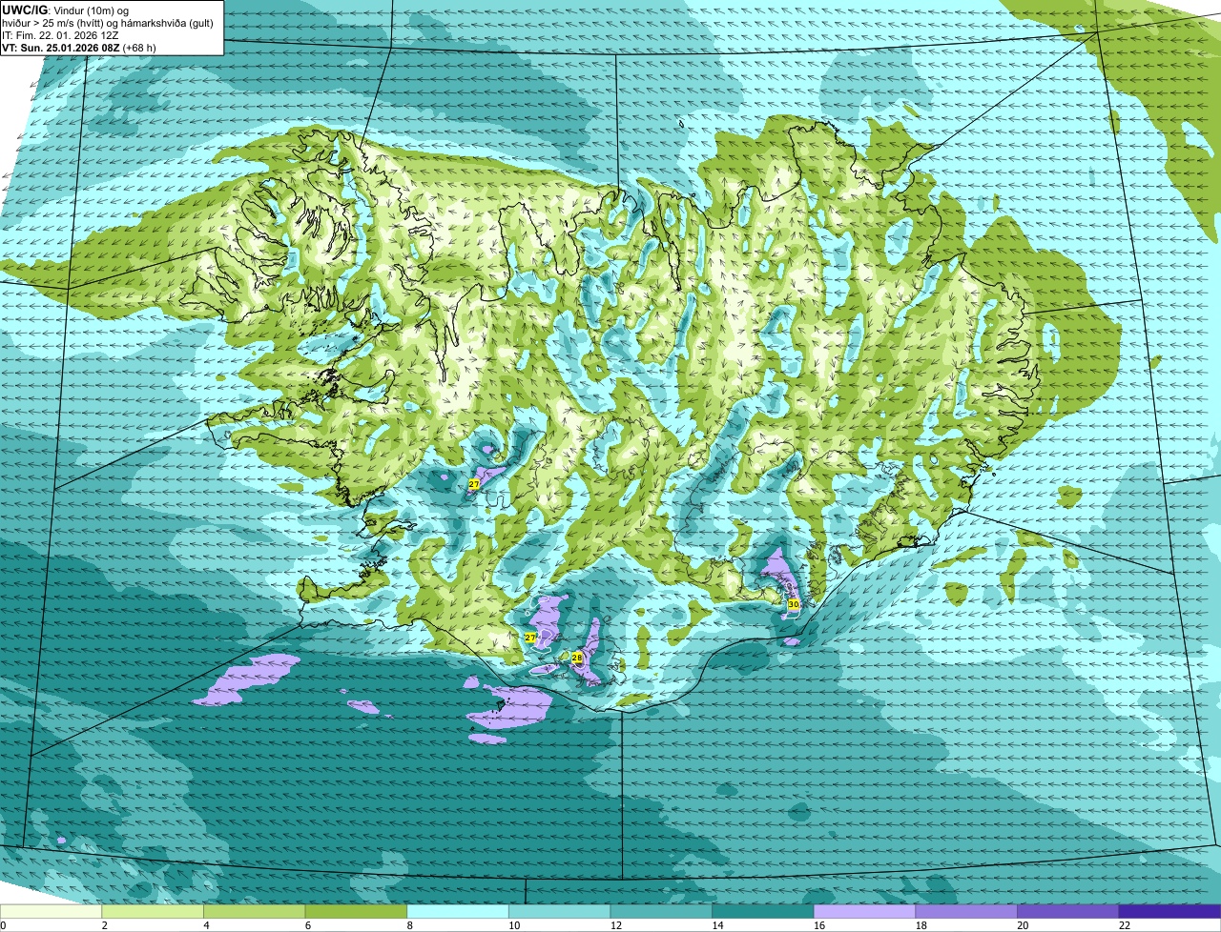Click the '6' value on the color scale

307,925
